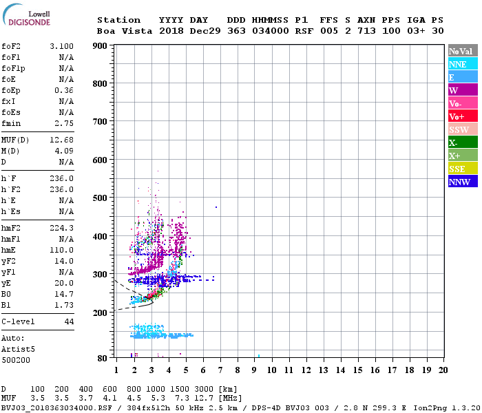Click the 80 height axis label
This screenshot has height=413, width=482.
(x=102, y=359)
